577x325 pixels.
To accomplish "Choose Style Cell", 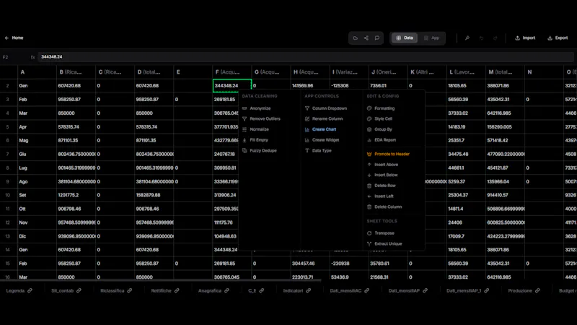I will coord(383,118).
